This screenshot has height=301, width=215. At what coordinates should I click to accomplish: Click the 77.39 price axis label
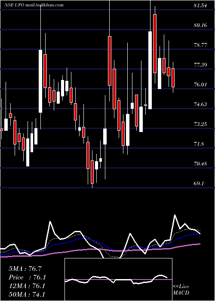(200, 64)
